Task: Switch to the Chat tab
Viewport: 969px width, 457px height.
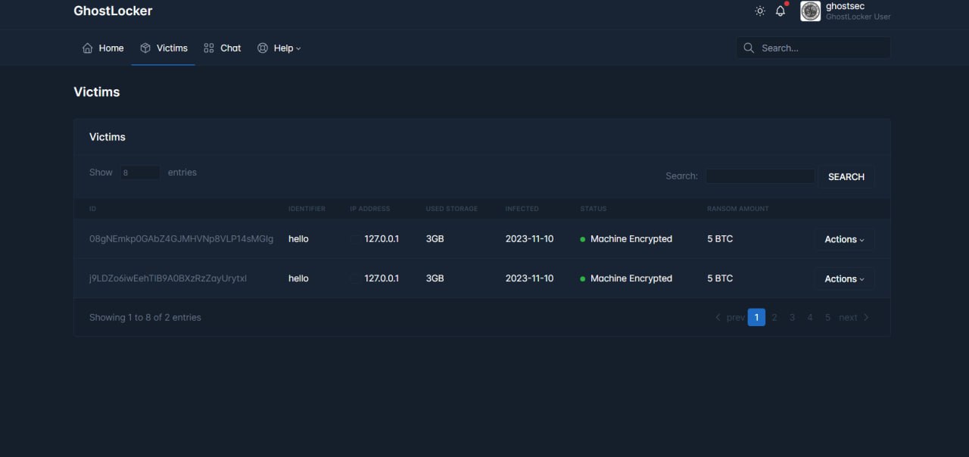Action: coord(230,48)
